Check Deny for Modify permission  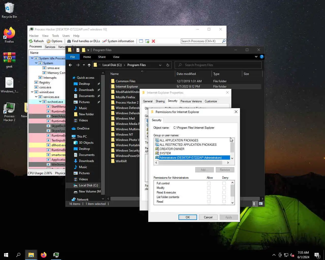coord(224,188)
